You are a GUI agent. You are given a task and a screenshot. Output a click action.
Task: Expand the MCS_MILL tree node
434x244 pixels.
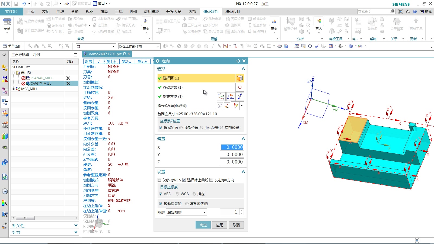tap(13, 89)
